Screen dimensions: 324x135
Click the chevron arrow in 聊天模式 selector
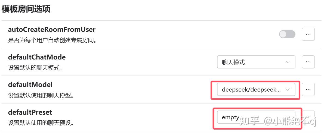[288, 62]
